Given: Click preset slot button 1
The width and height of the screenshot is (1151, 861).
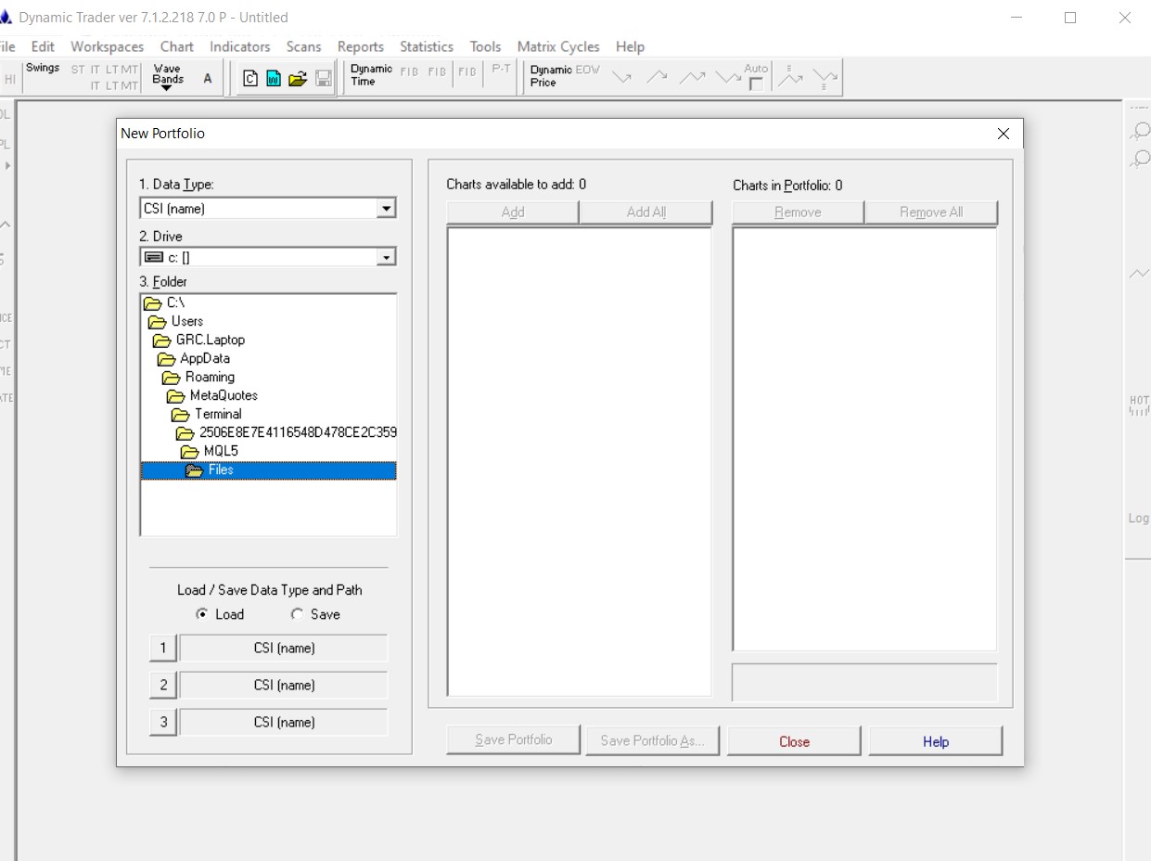Looking at the screenshot, I should tap(163, 648).
